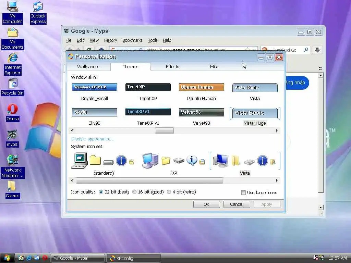Switch to RPConfig taskbar button
The width and height of the screenshot is (351, 263).
(x=134, y=258)
